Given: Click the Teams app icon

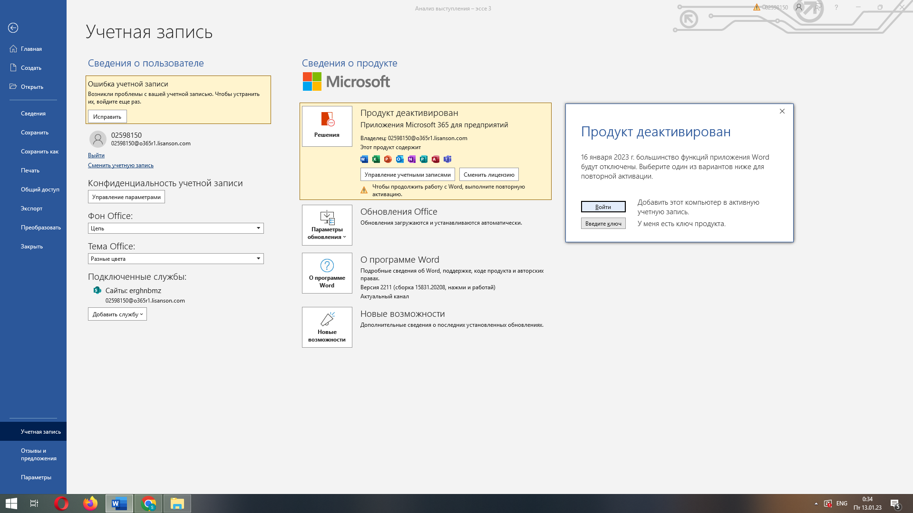Looking at the screenshot, I should [x=447, y=159].
